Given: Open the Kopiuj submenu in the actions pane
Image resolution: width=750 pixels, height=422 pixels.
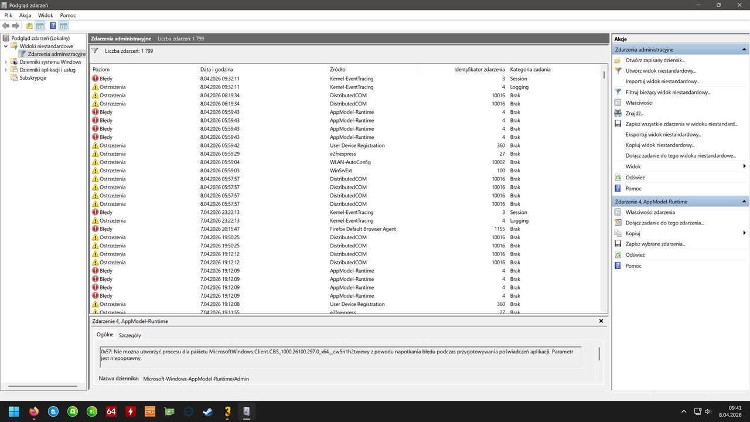Looking at the screenshot, I should (x=680, y=233).
